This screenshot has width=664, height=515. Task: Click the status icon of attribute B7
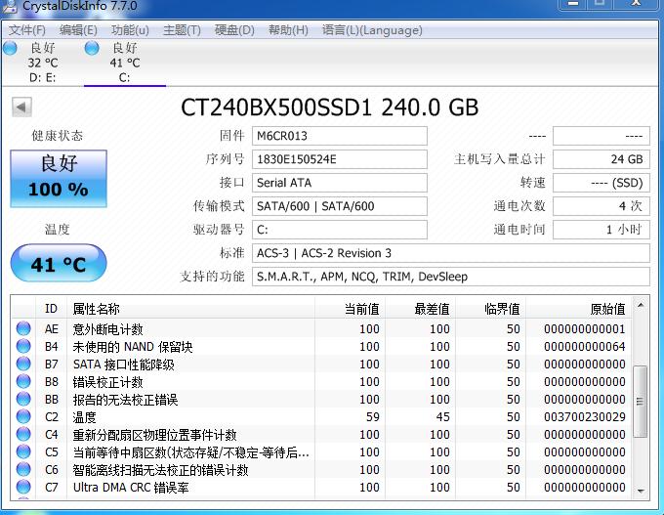point(23,364)
